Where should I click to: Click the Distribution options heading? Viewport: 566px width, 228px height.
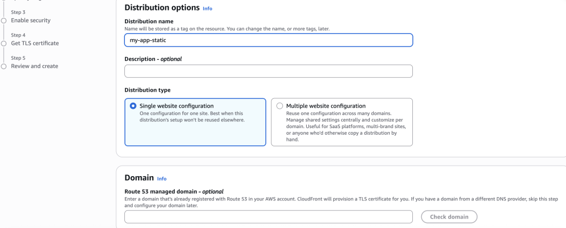tap(162, 7)
